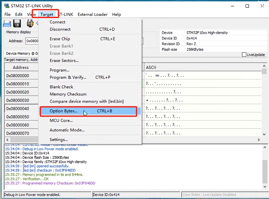
Task: Click memory table scroll right arrow
Action: tap(259, 140)
